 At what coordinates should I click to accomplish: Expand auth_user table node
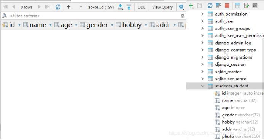[202, 21]
